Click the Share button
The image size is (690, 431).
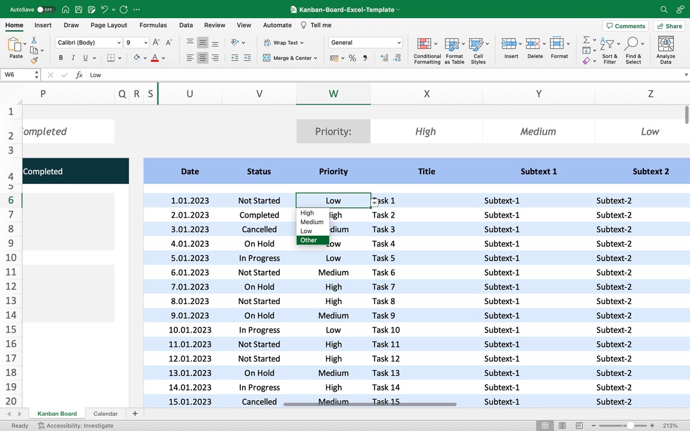coord(668,25)
